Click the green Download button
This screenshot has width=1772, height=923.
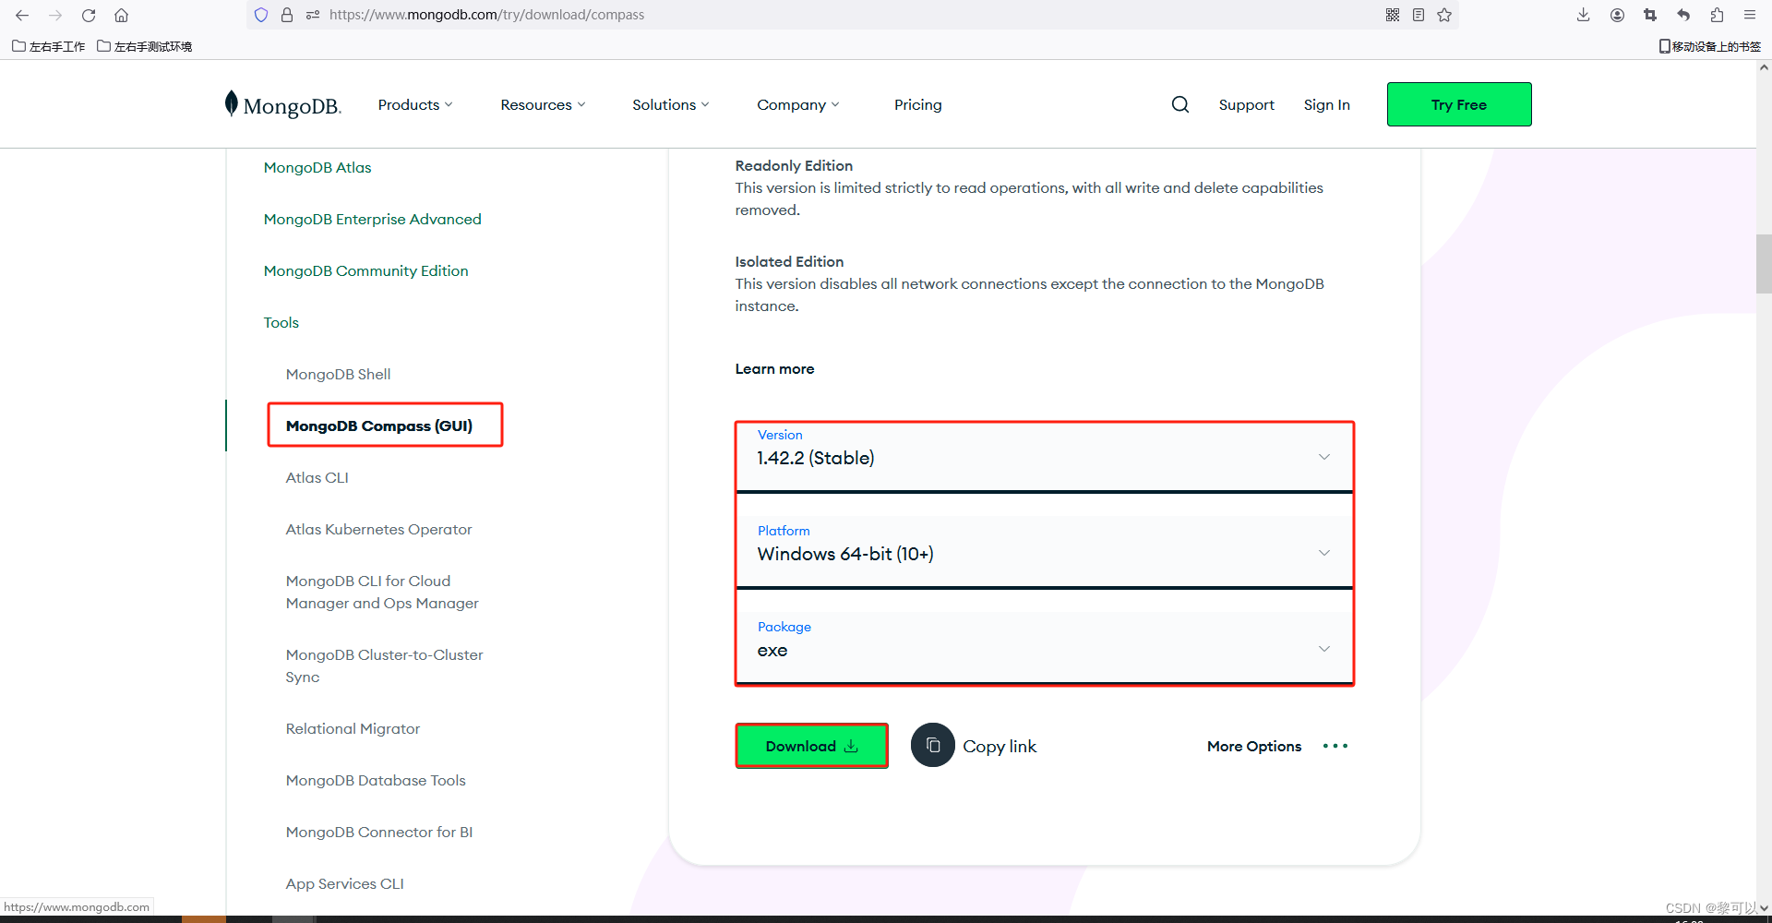pos(811,745)
